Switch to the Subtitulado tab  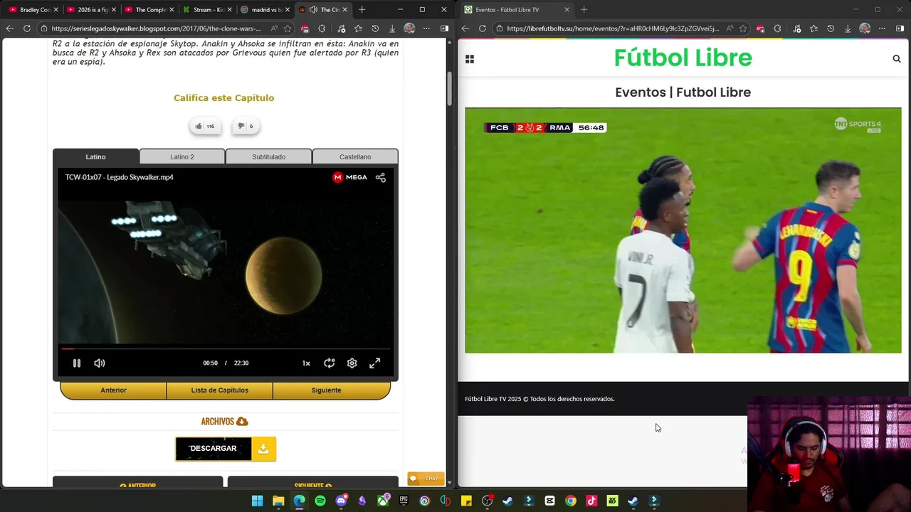point(268,156)
